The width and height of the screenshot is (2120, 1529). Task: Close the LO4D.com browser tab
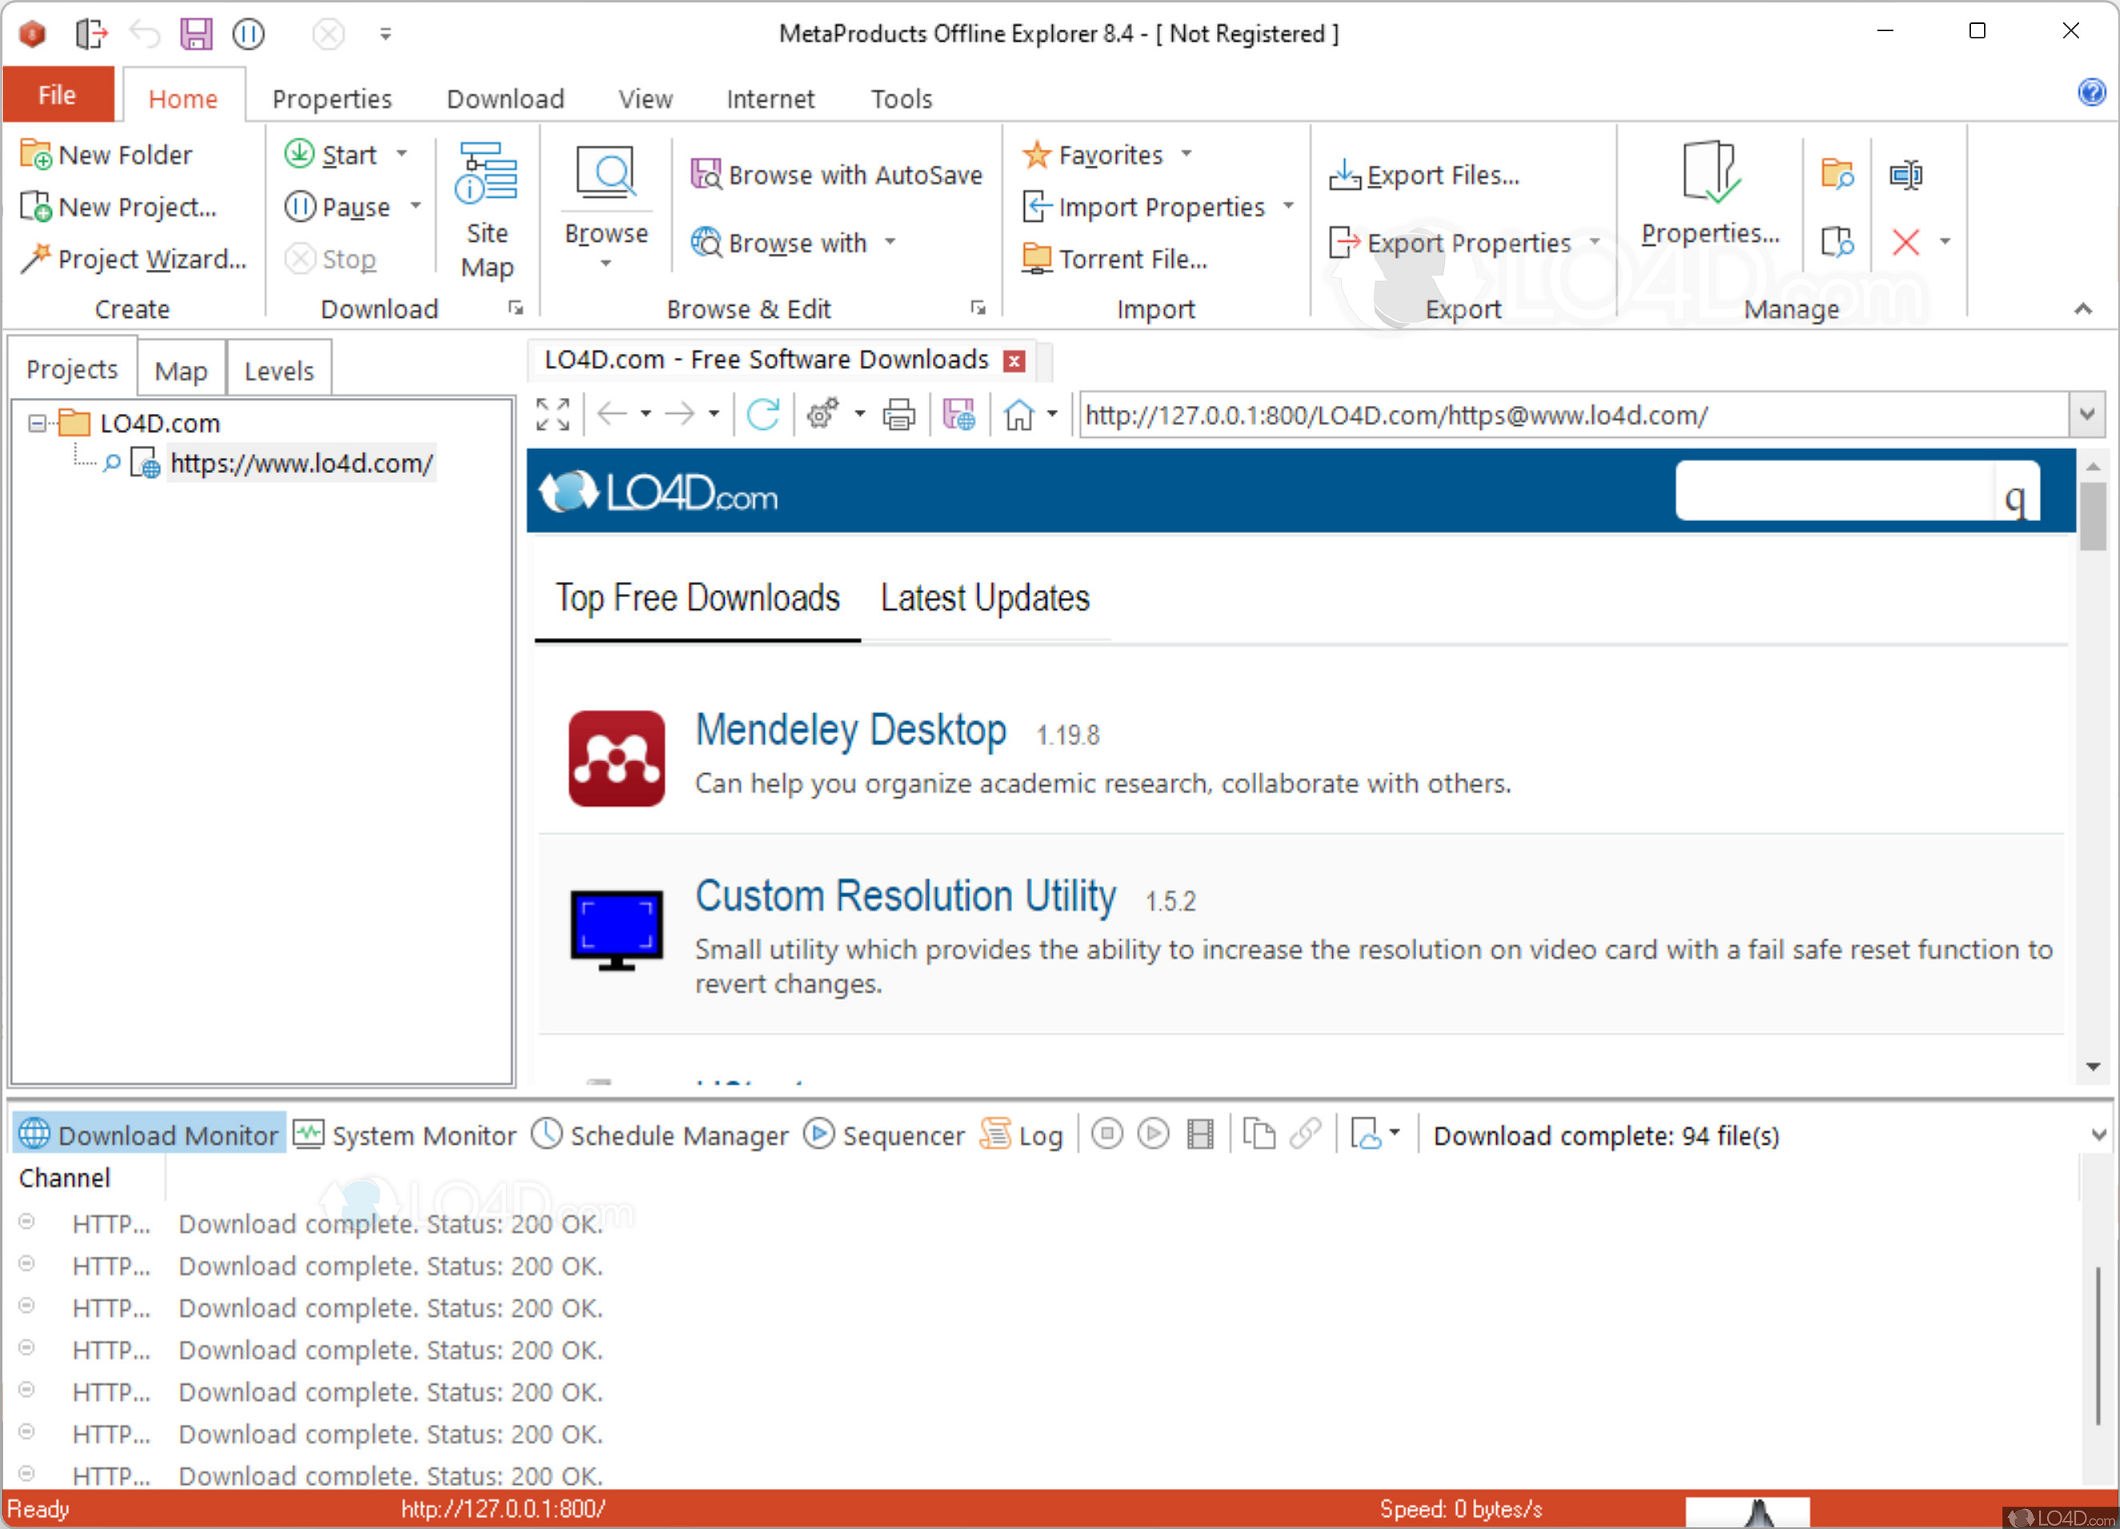coord(1014,361)
